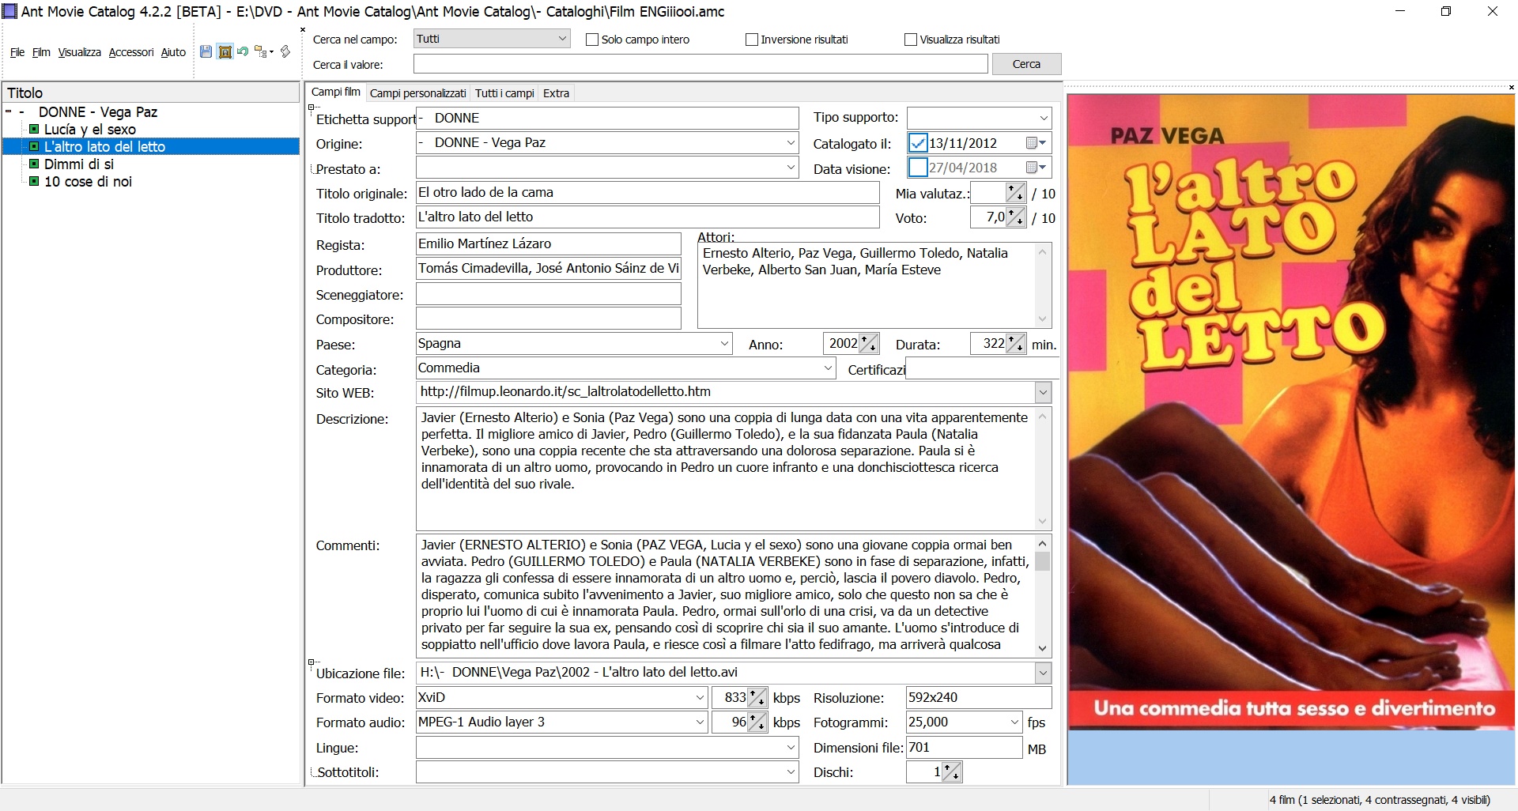Adjust the Voto spinner arrows
Viewport: 1518px width, 811px height.
point(1016,217)
